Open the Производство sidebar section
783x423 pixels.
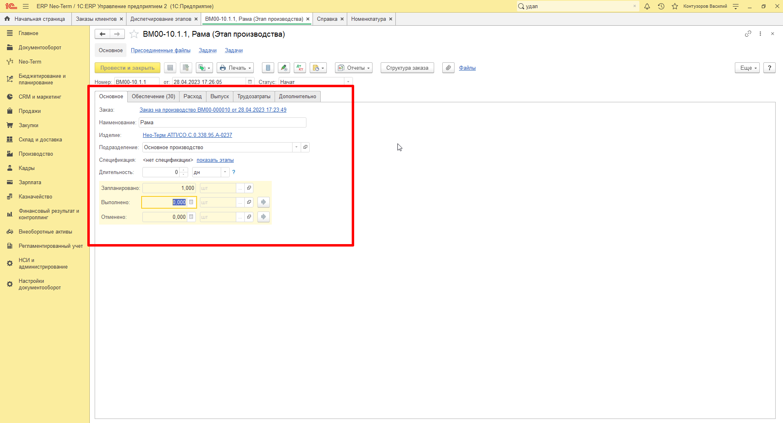(36, 154)
